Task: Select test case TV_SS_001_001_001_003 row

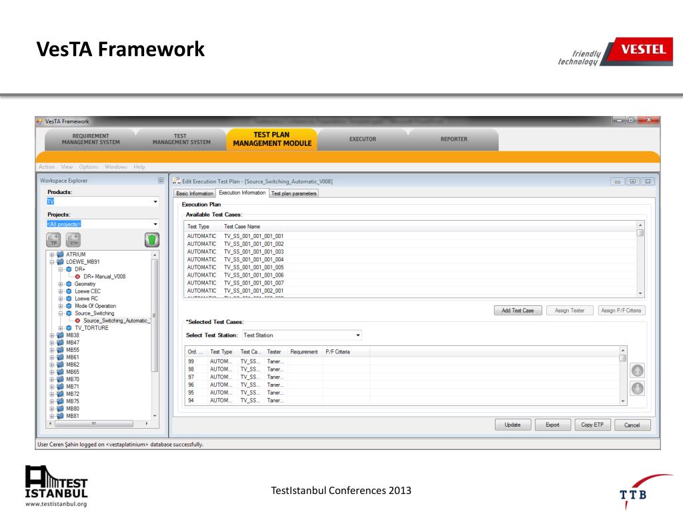Action: click(x=410, y=251)
